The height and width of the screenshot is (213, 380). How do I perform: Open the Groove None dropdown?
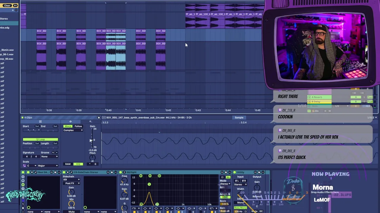click(x=49, y=156)
